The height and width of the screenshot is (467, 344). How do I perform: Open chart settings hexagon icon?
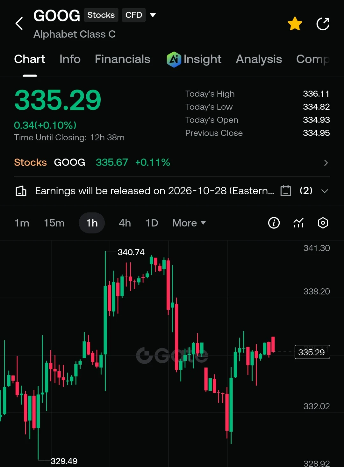pyautogui.click(x=323, y=223)
